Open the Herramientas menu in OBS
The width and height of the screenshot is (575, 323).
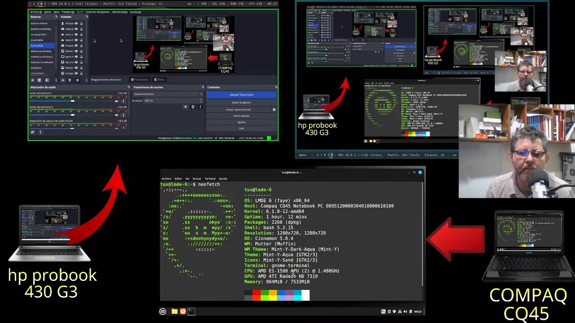(x=120, y=12)
